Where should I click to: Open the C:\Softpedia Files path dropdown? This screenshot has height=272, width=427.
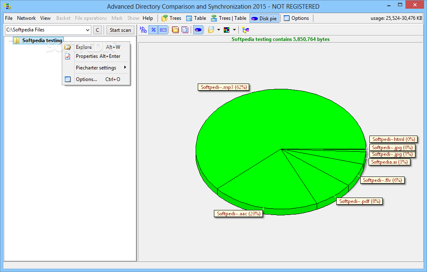(x=88, y=30)
